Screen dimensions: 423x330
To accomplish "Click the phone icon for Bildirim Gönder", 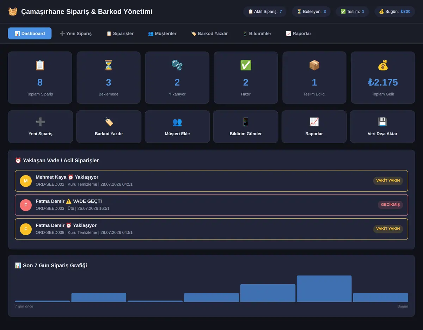I will click(x=246, y=122).
